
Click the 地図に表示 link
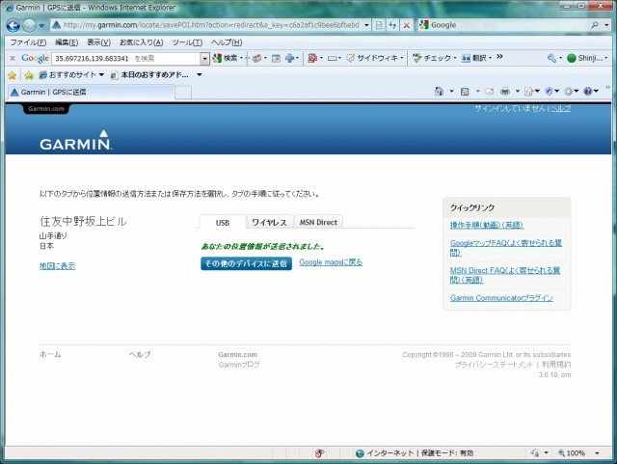pos(57,266)
